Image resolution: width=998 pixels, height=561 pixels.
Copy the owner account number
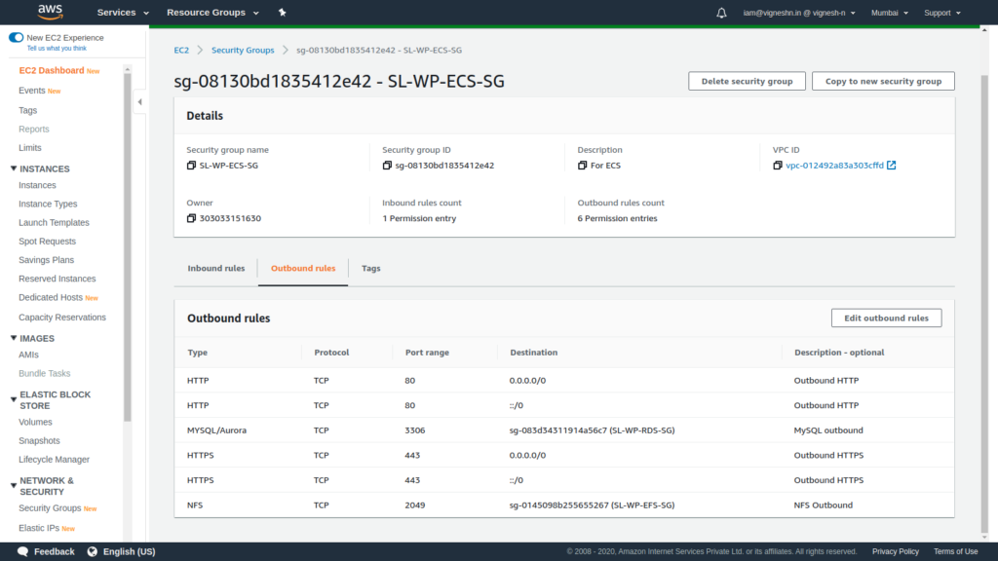pyautogui.click(x=191, y=218)
